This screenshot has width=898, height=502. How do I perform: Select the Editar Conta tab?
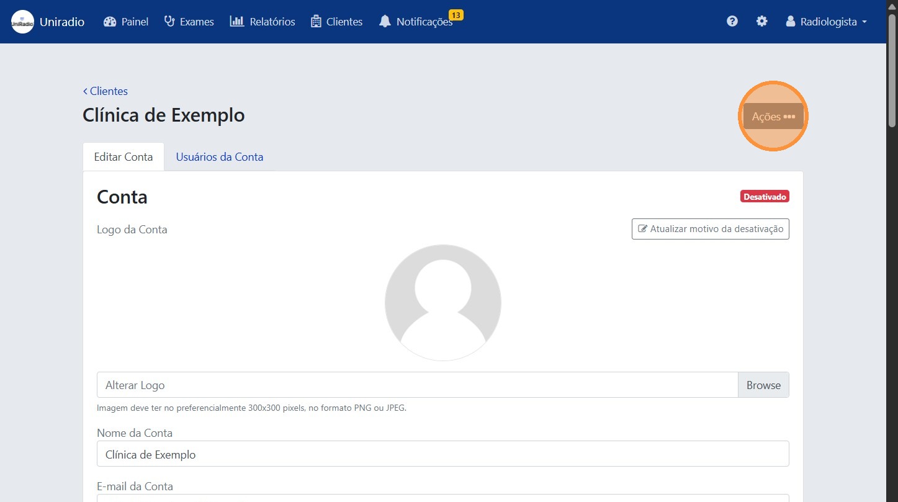123,157
